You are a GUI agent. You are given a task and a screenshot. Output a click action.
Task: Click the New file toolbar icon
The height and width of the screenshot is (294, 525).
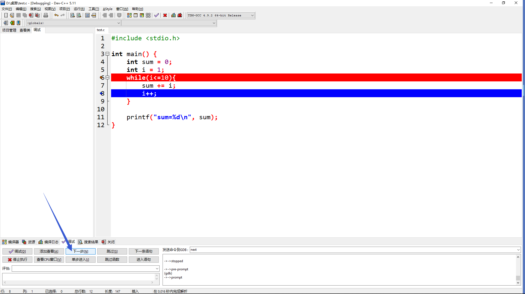(6, 15)
